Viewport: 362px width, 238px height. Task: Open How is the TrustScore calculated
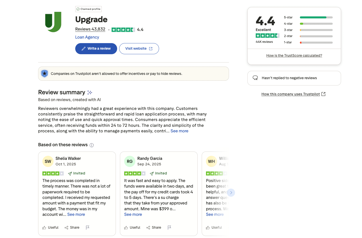coord(294,55)
